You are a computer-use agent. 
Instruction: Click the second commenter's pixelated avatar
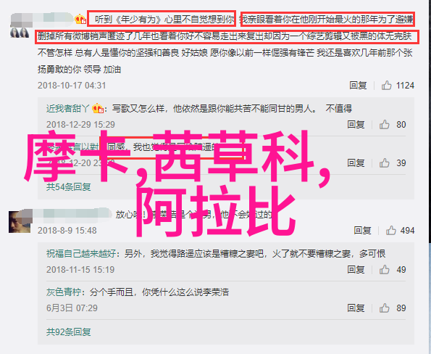20,222
